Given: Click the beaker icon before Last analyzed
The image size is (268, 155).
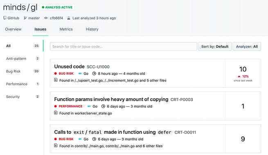Looking at the screenshot, I should (x=69, y=18).
